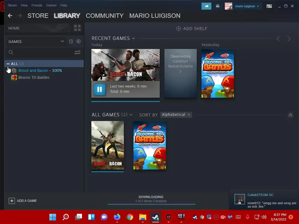
Task: Open the volume control in system tray
Action: coord(264,217)
